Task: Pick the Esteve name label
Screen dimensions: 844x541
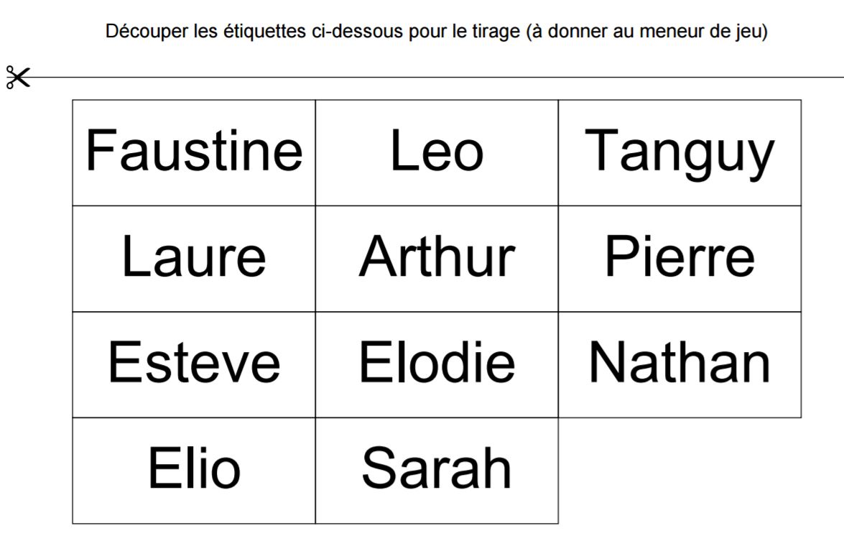Action: click(x=194, y=364)
